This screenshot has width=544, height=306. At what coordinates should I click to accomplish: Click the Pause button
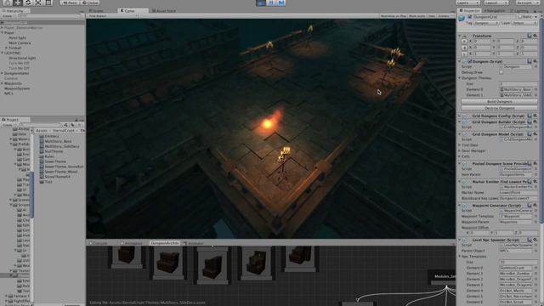[x=271, y=3]
